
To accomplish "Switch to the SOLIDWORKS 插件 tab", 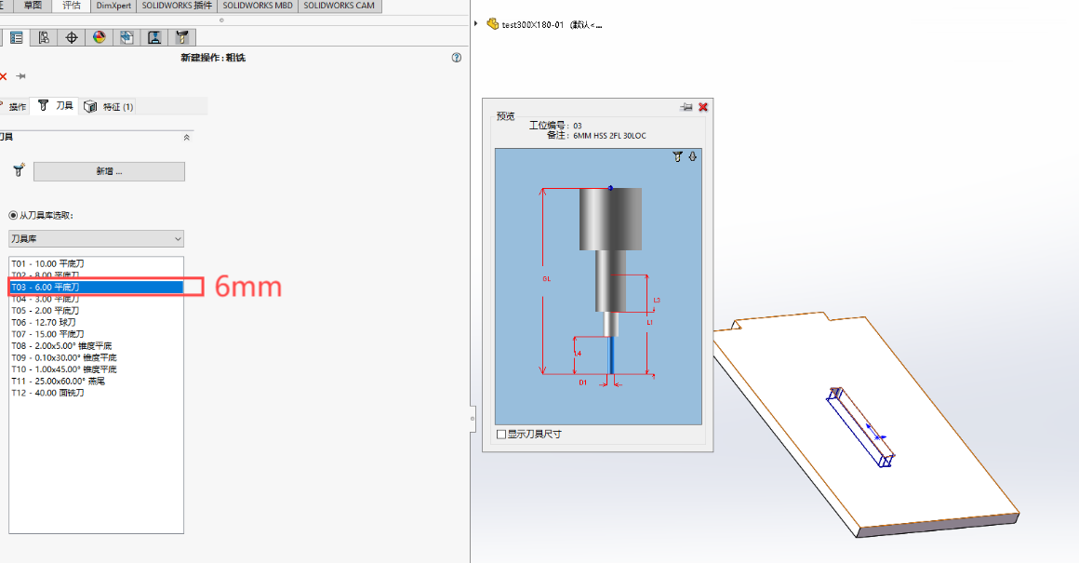I will 177,6.
